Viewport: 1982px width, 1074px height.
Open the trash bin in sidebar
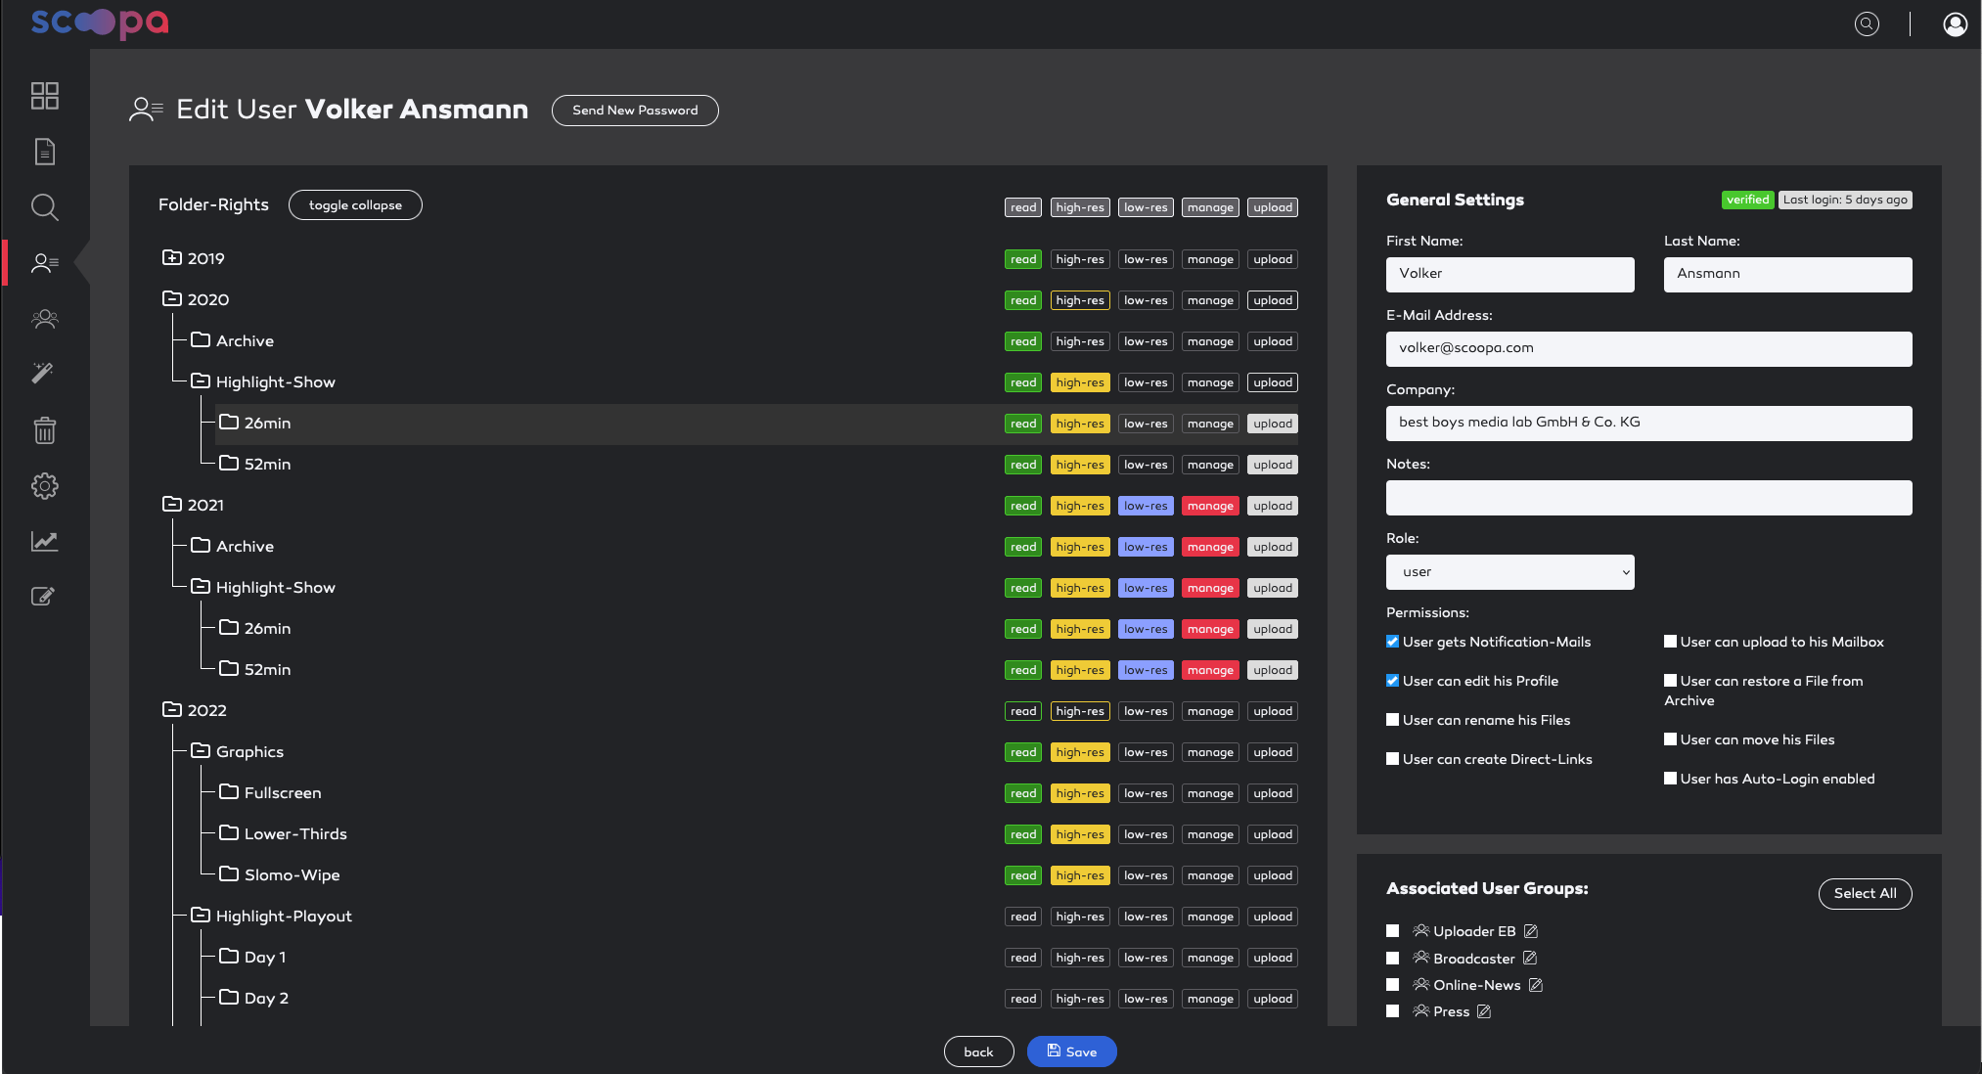point(44,430)
